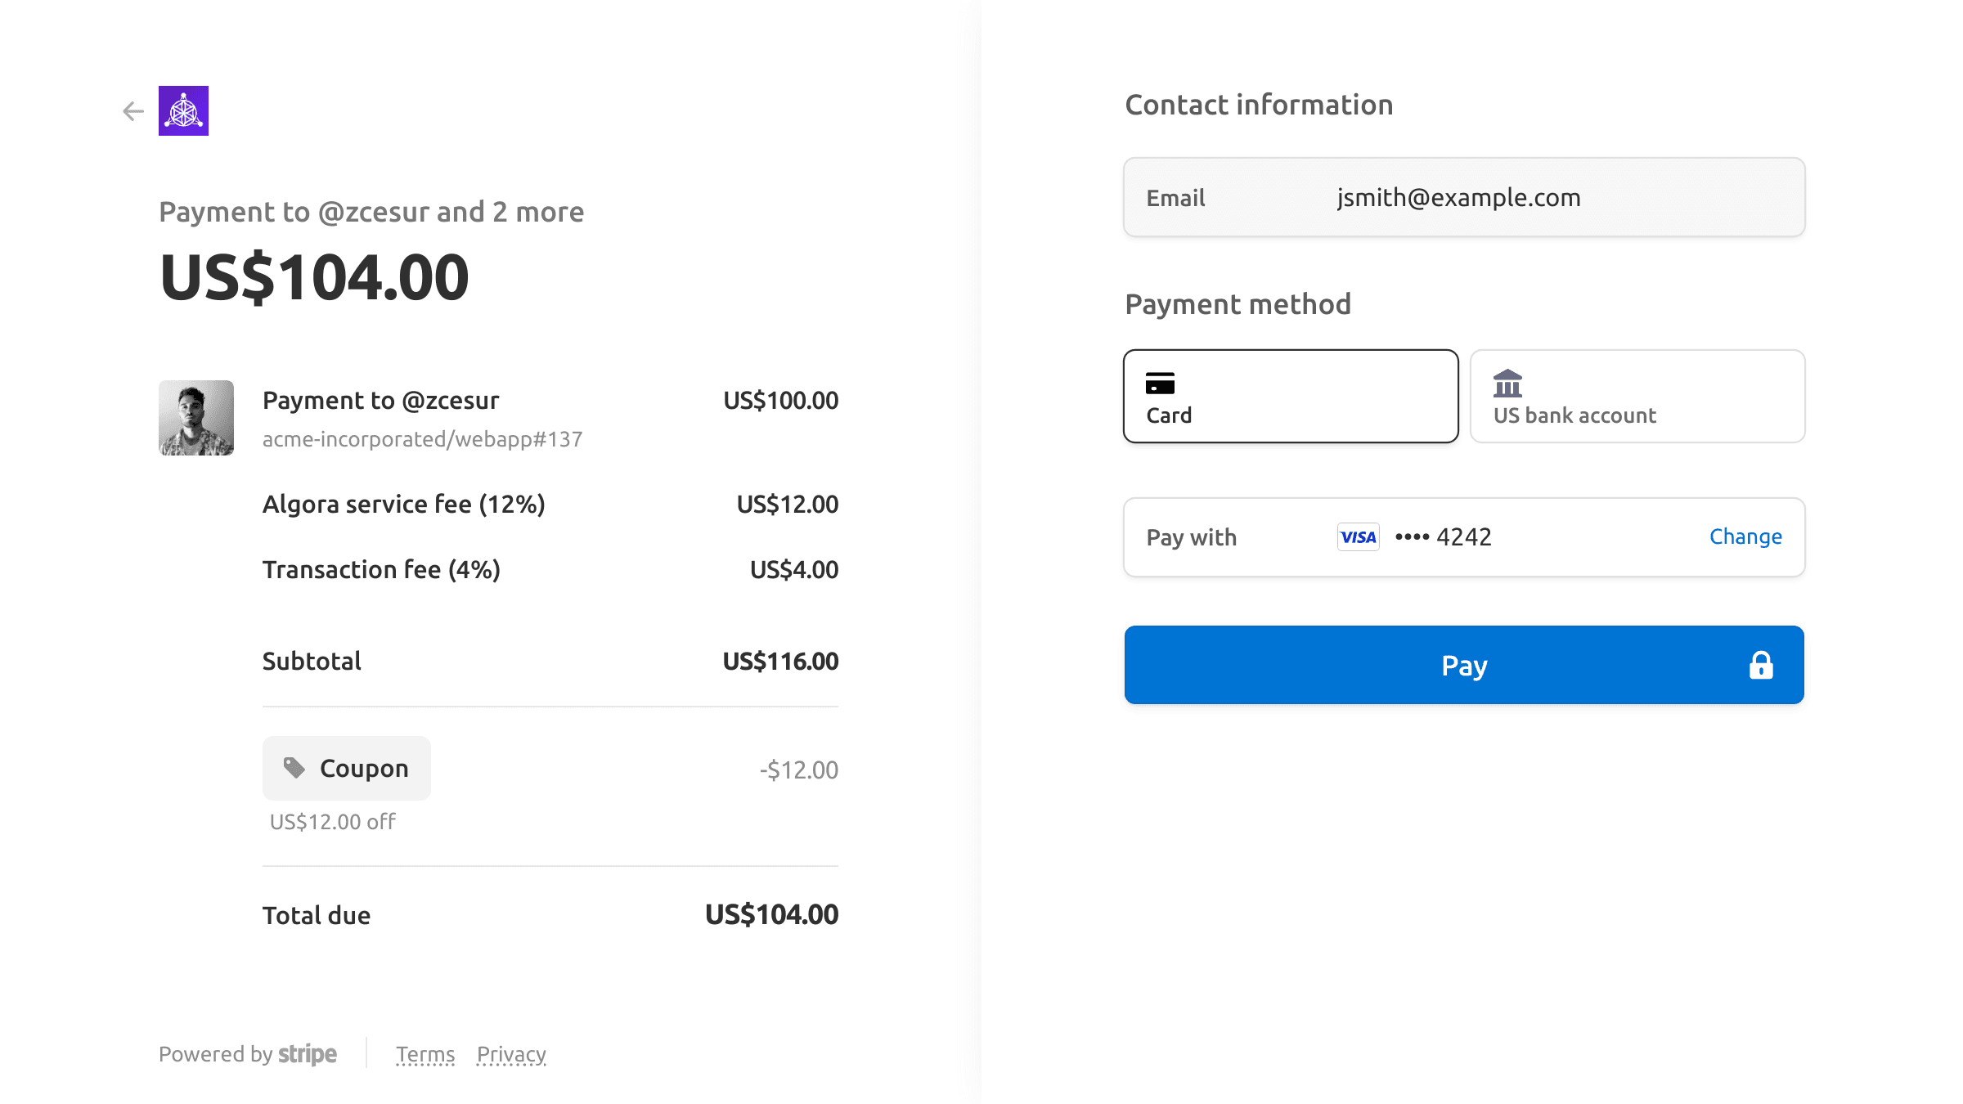Open the Terms link
1963x1104 pixels.
[425, 1055]
